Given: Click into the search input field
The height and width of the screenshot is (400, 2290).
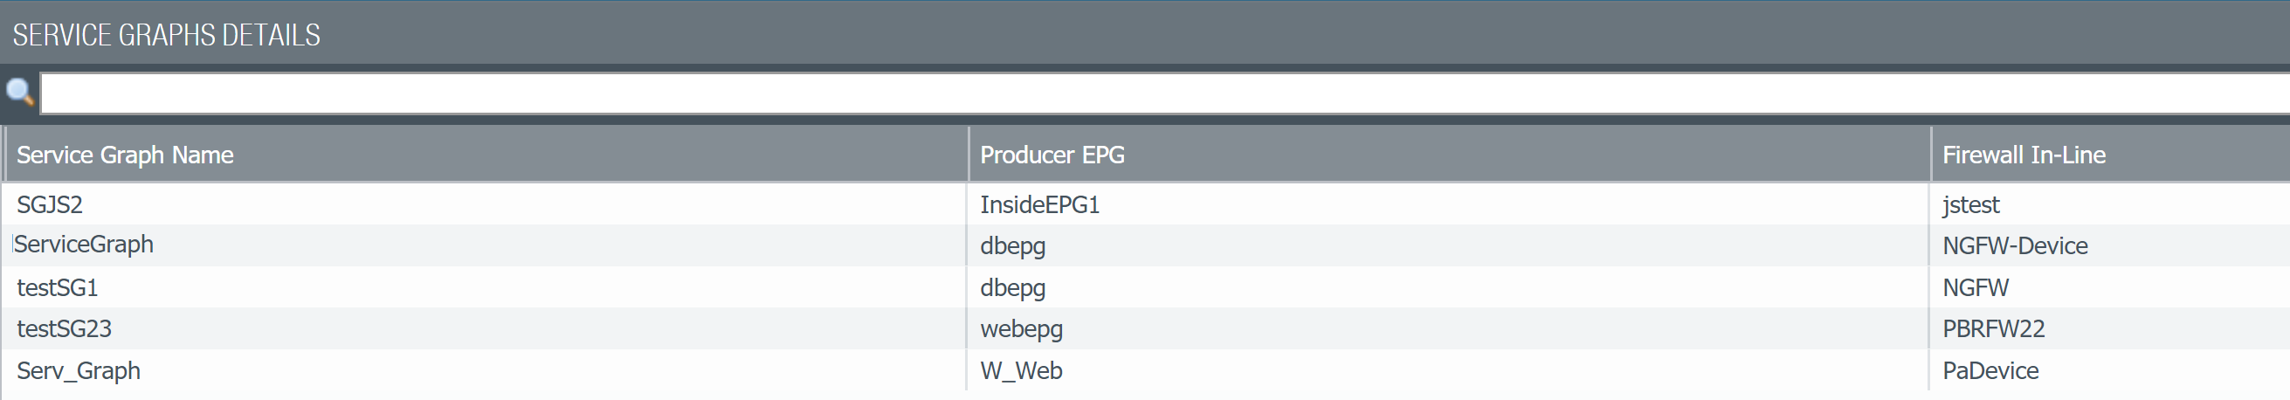Looking at the screenshot, I should tap(1155, 93).
